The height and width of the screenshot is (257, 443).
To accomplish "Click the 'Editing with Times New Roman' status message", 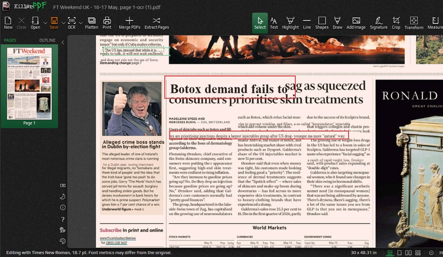I will (88, 252).
